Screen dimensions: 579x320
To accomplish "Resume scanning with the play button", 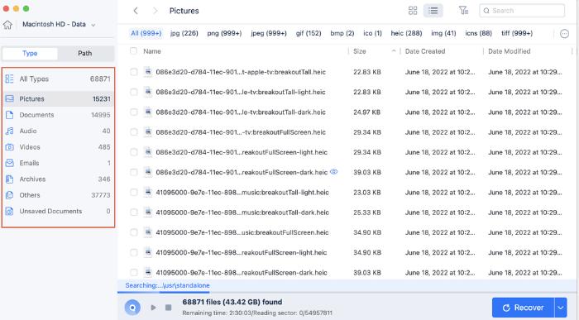I will tap(153, 308).
